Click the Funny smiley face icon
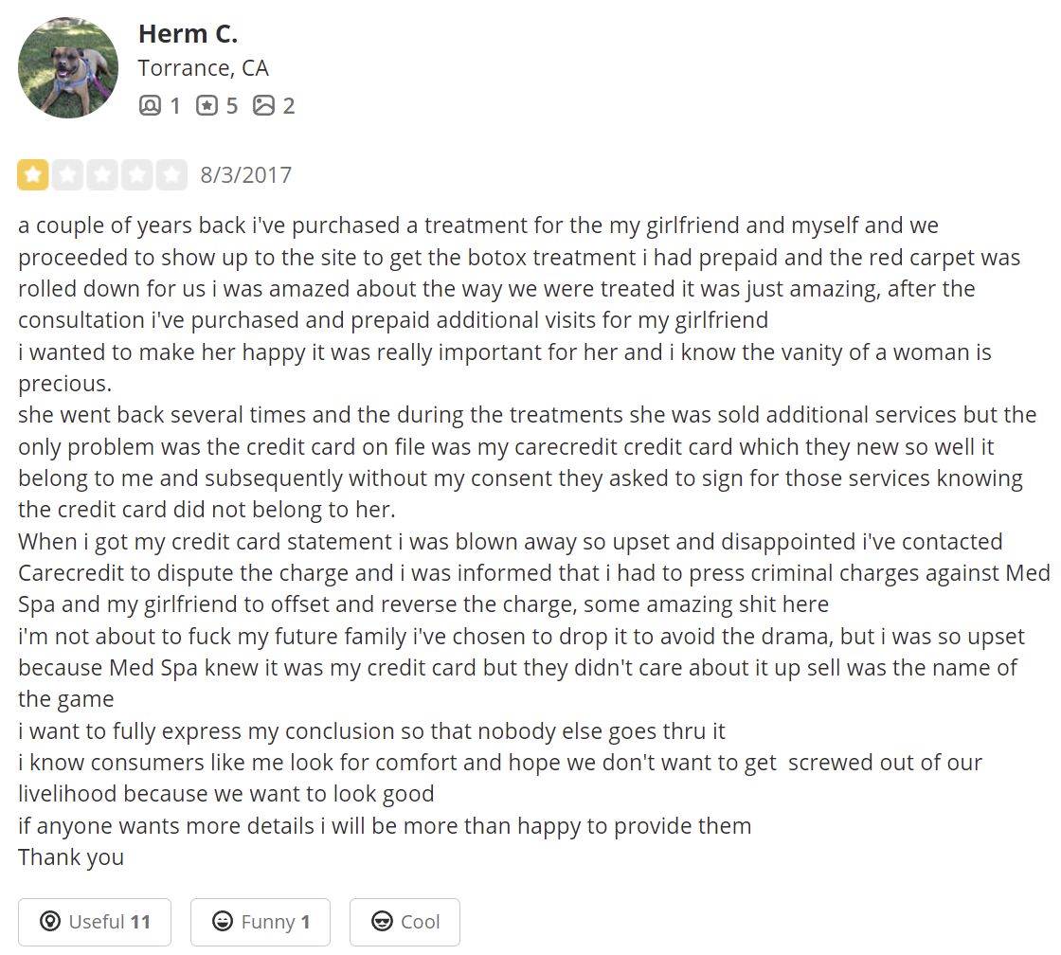The height and width of the screenshot is (955, 1061). click(223, 921)
